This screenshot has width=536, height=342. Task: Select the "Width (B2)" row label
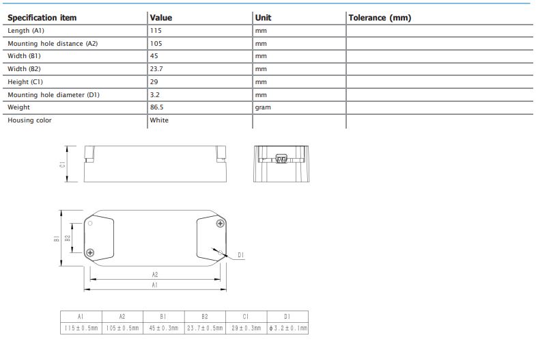click(x=24, y=69)
